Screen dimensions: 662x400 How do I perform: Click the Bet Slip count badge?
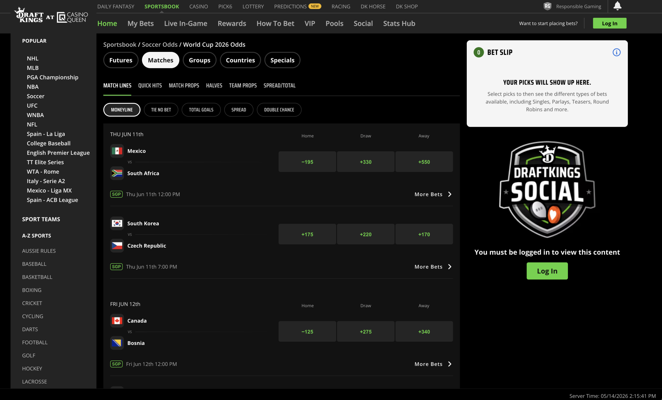pos(478,52)
